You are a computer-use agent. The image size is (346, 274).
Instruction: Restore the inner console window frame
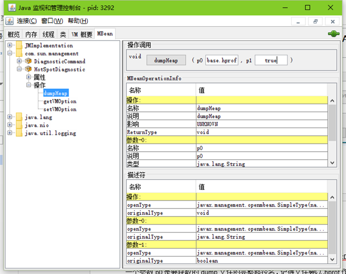coord(316,21)
